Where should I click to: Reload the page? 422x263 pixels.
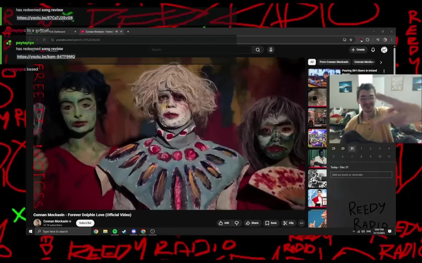(x=44, y=40)
